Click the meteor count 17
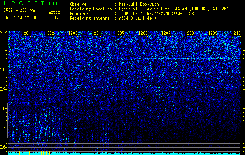The height and width of the screenshot is (155, 245). pyautogui.click(x=56, y=18)
